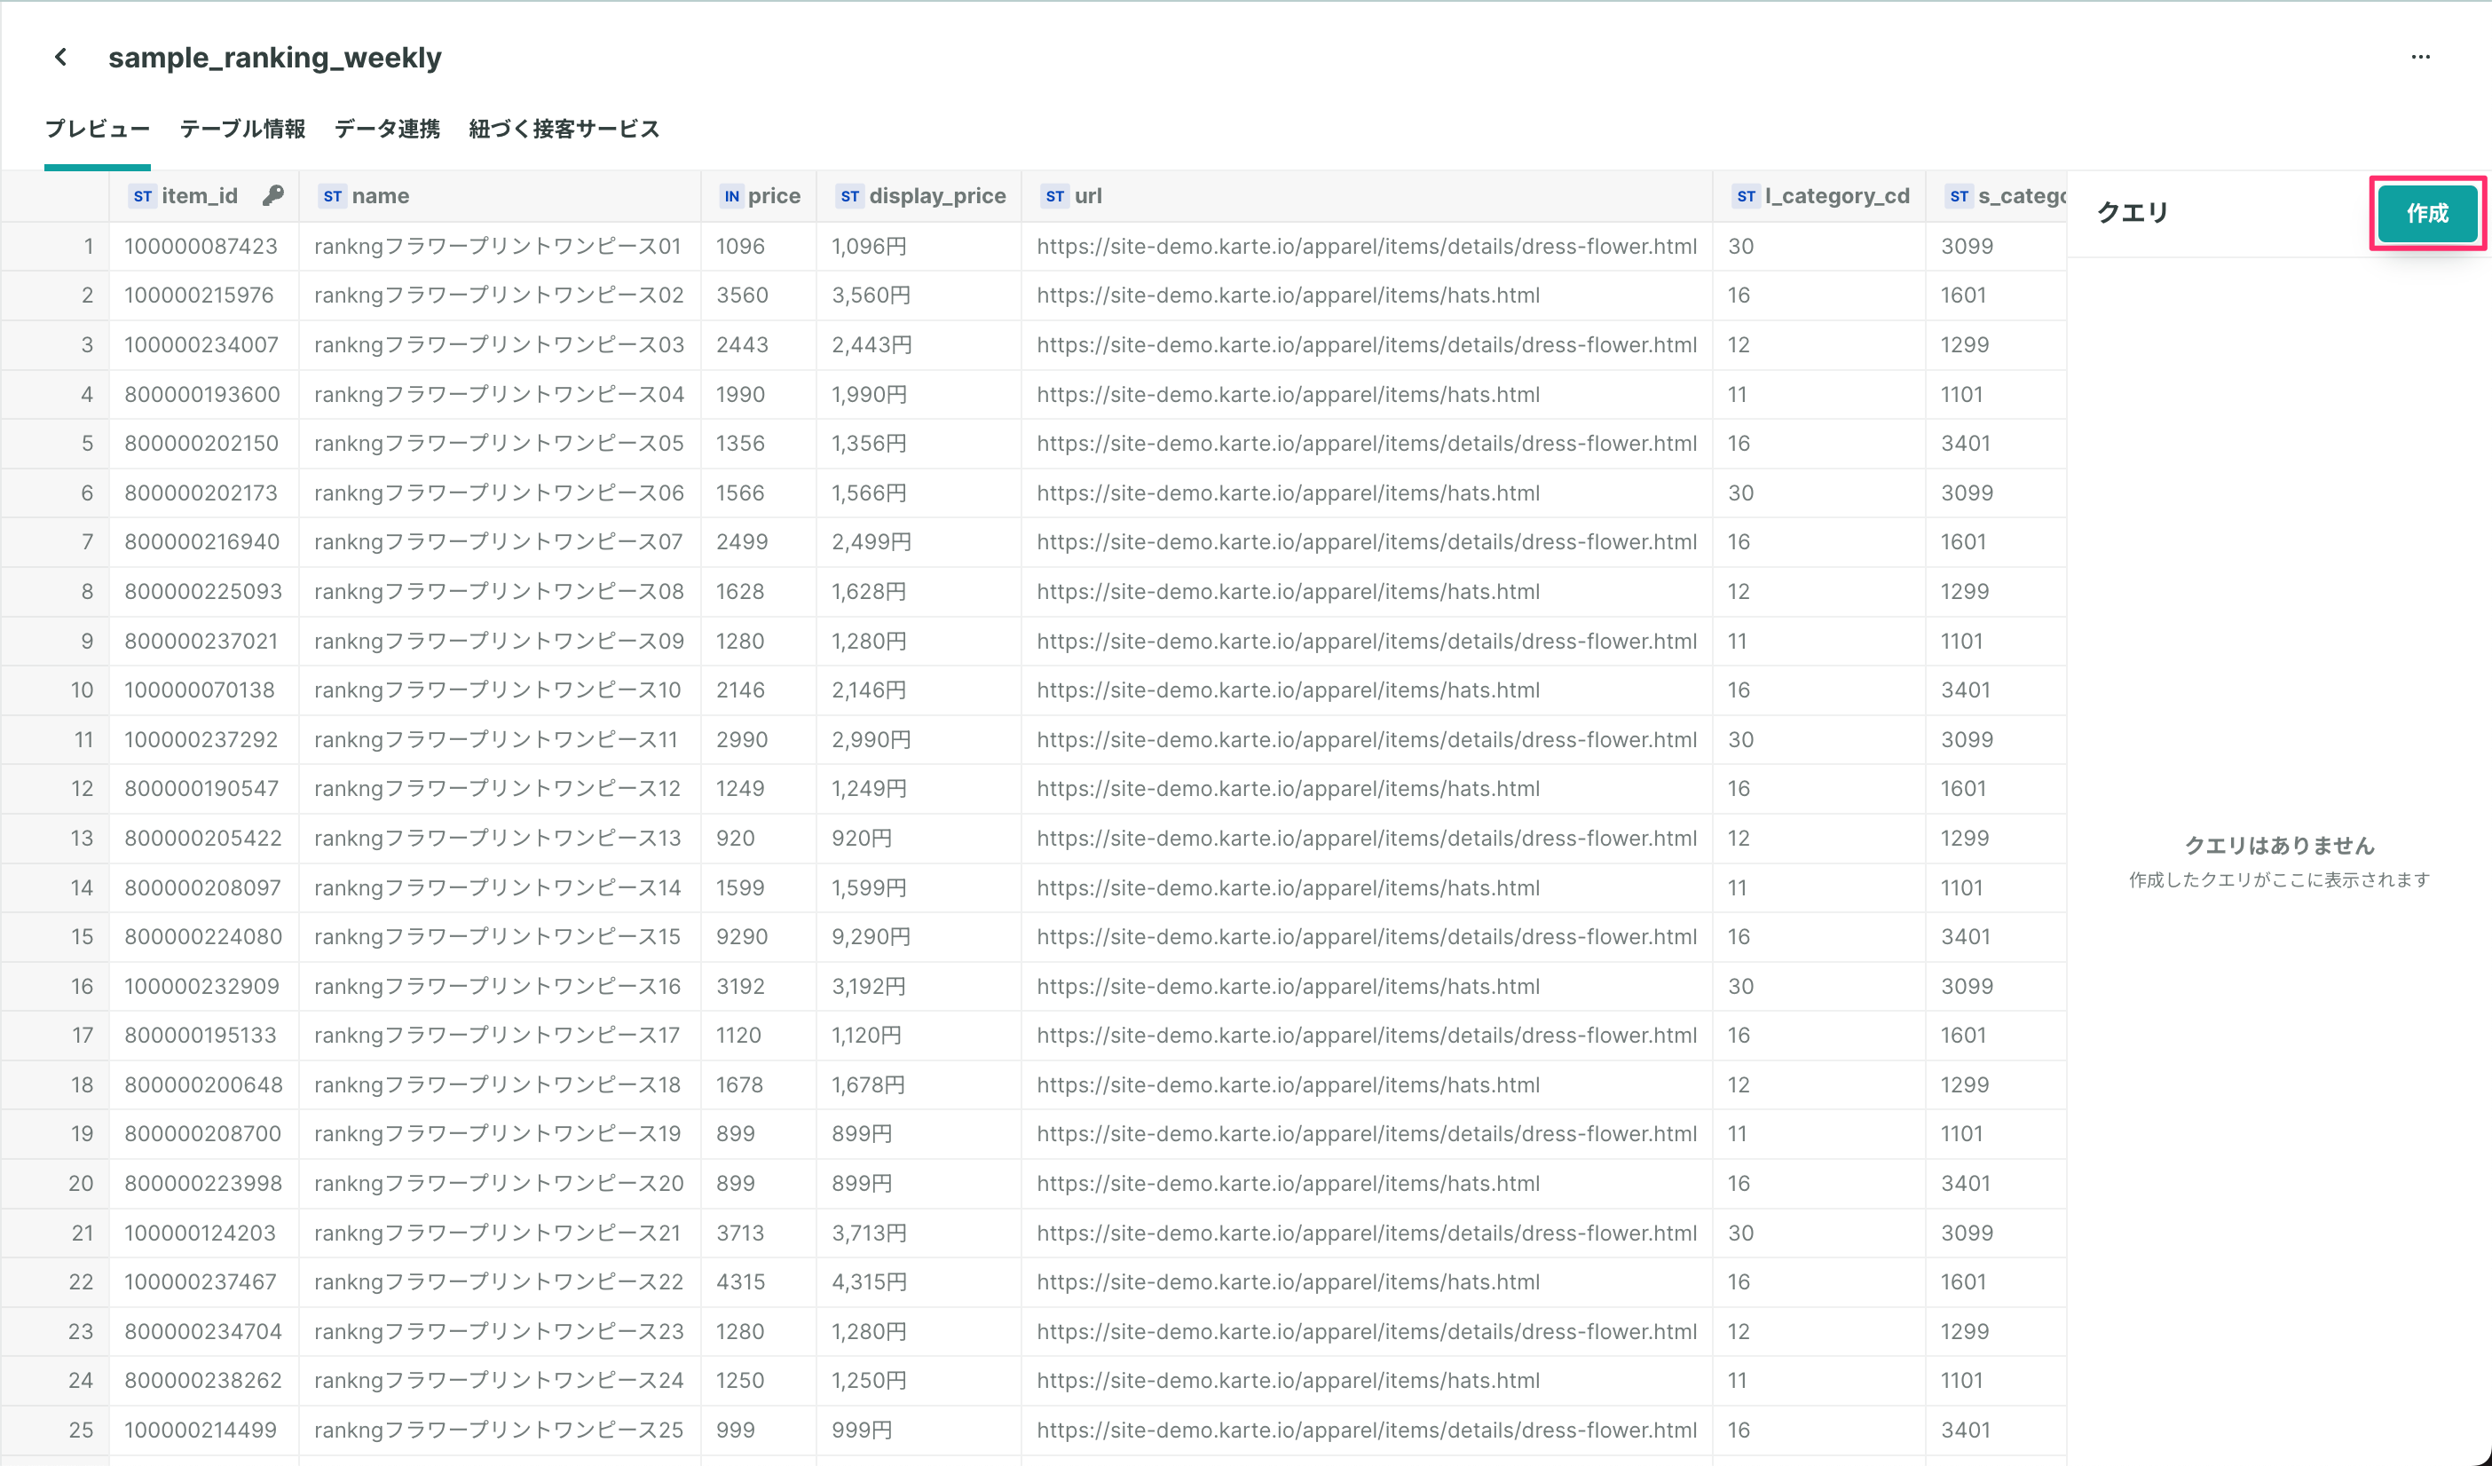Click name cell ending ワンピース20
The width and height of the screenshot is (2492, 1466).
click(x=500, y=1183)
